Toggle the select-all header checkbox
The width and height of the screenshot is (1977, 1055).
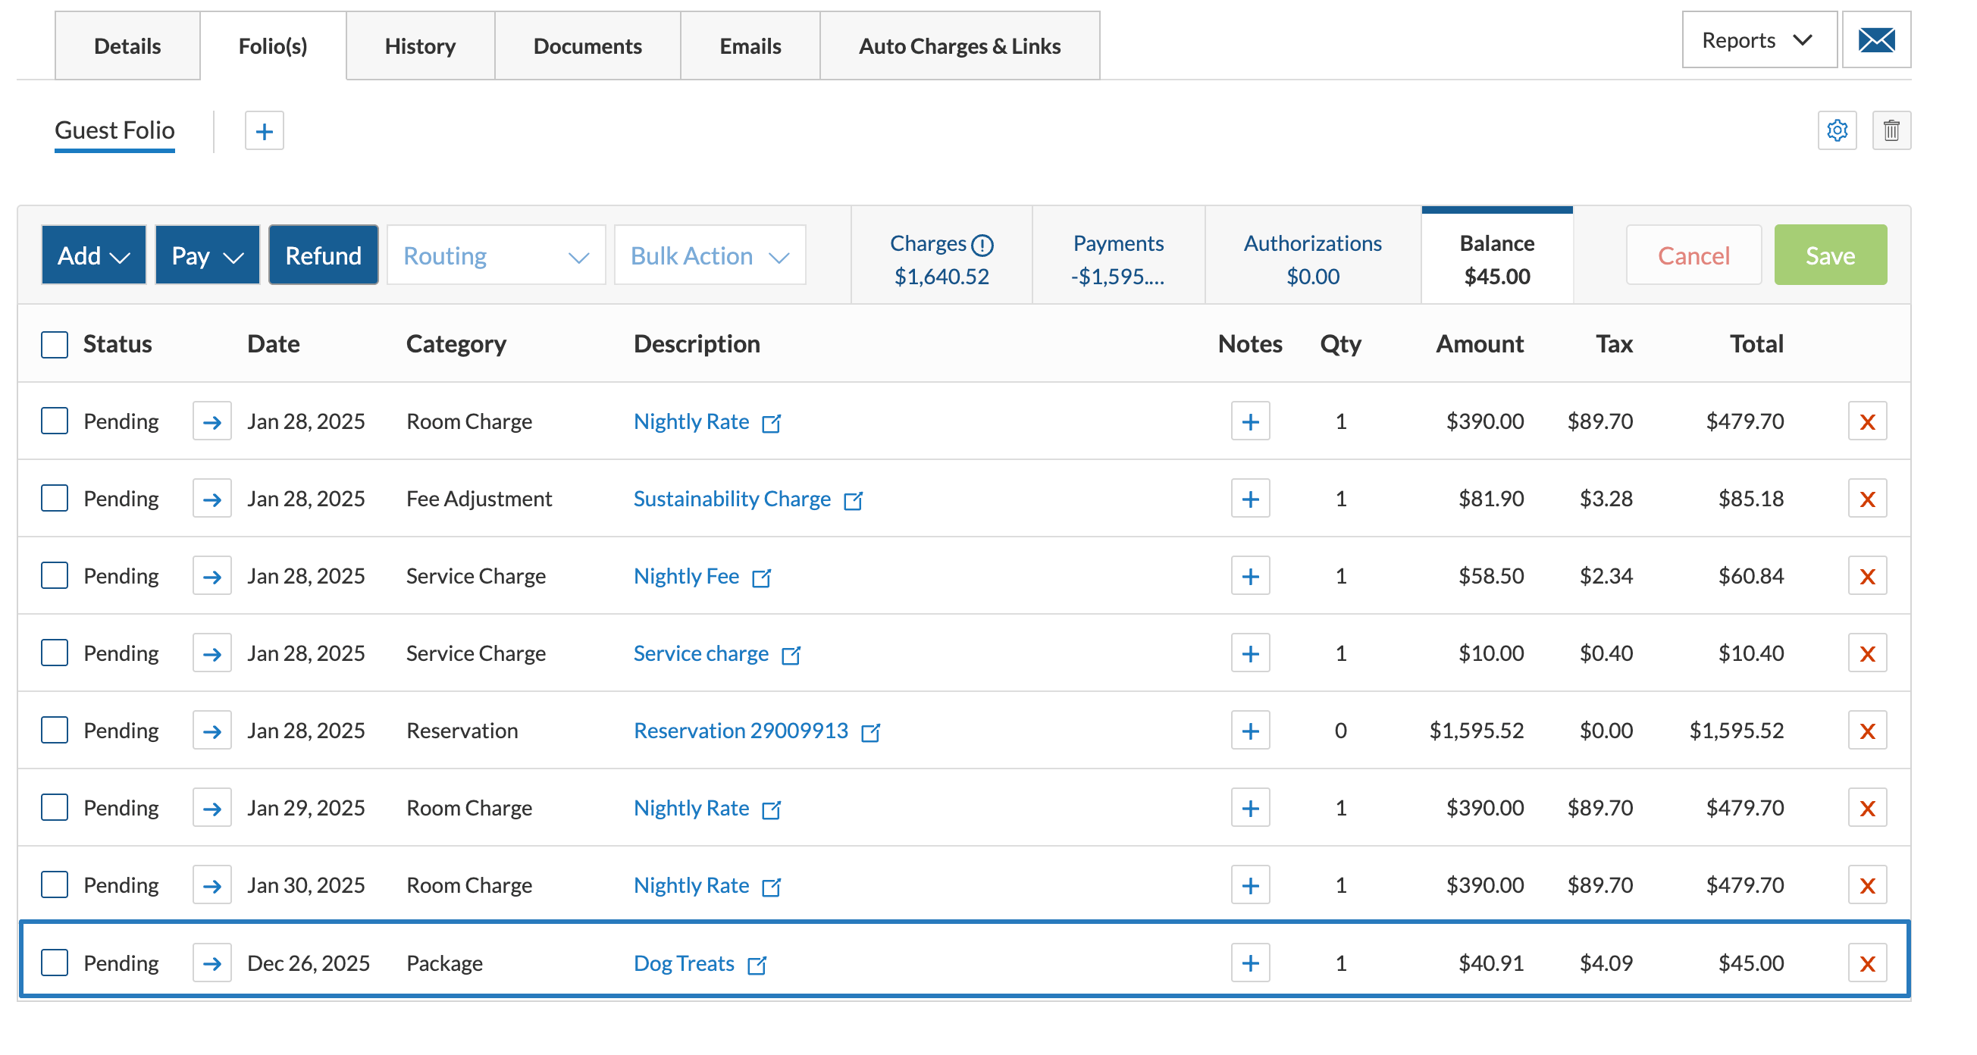(55, 344)
